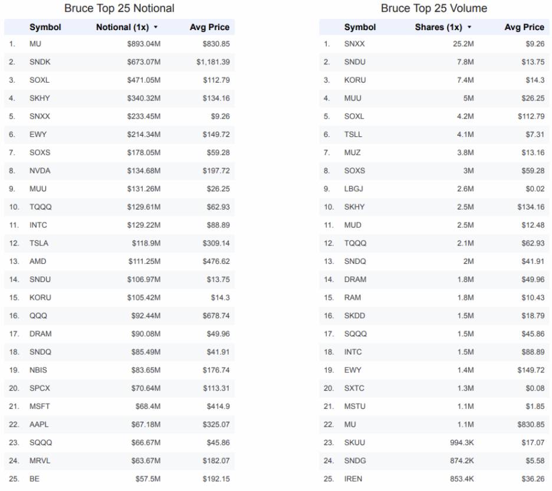Select SNXX row in Volume table
Screen dimensions: 552x491
point(434,44)
